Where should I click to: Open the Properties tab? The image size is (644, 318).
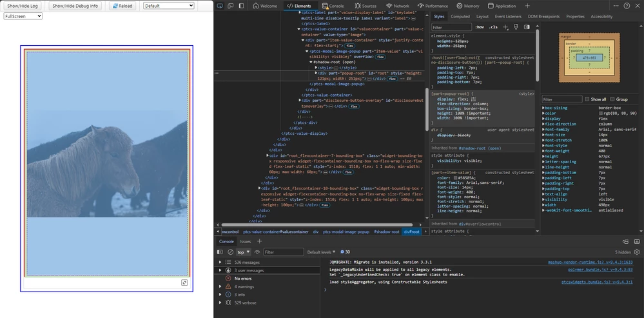[x=575, y=16]
